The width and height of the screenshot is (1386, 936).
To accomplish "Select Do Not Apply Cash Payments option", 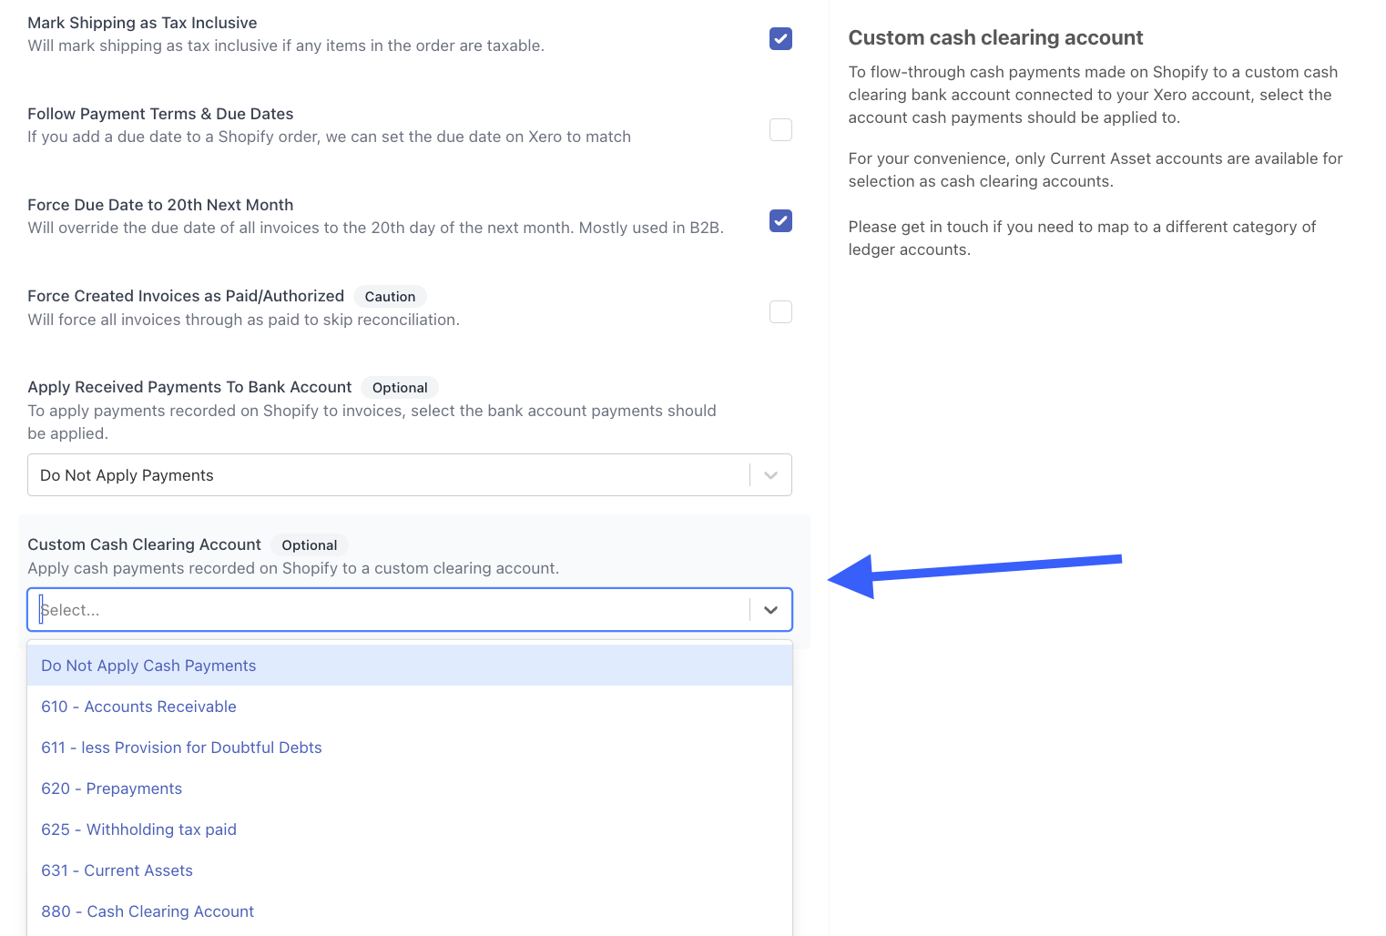I will coord(148,666).
